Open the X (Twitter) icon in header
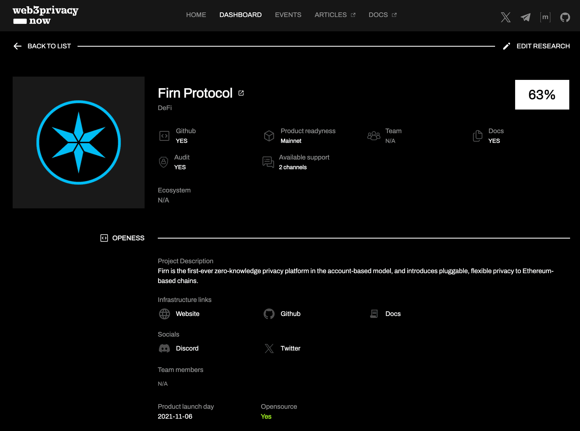 506,17
